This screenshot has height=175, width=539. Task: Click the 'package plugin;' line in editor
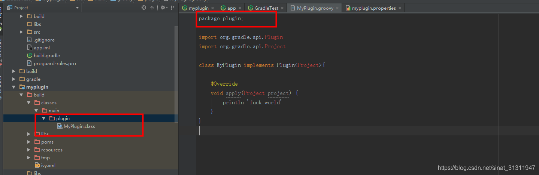(x=221, y=18)
